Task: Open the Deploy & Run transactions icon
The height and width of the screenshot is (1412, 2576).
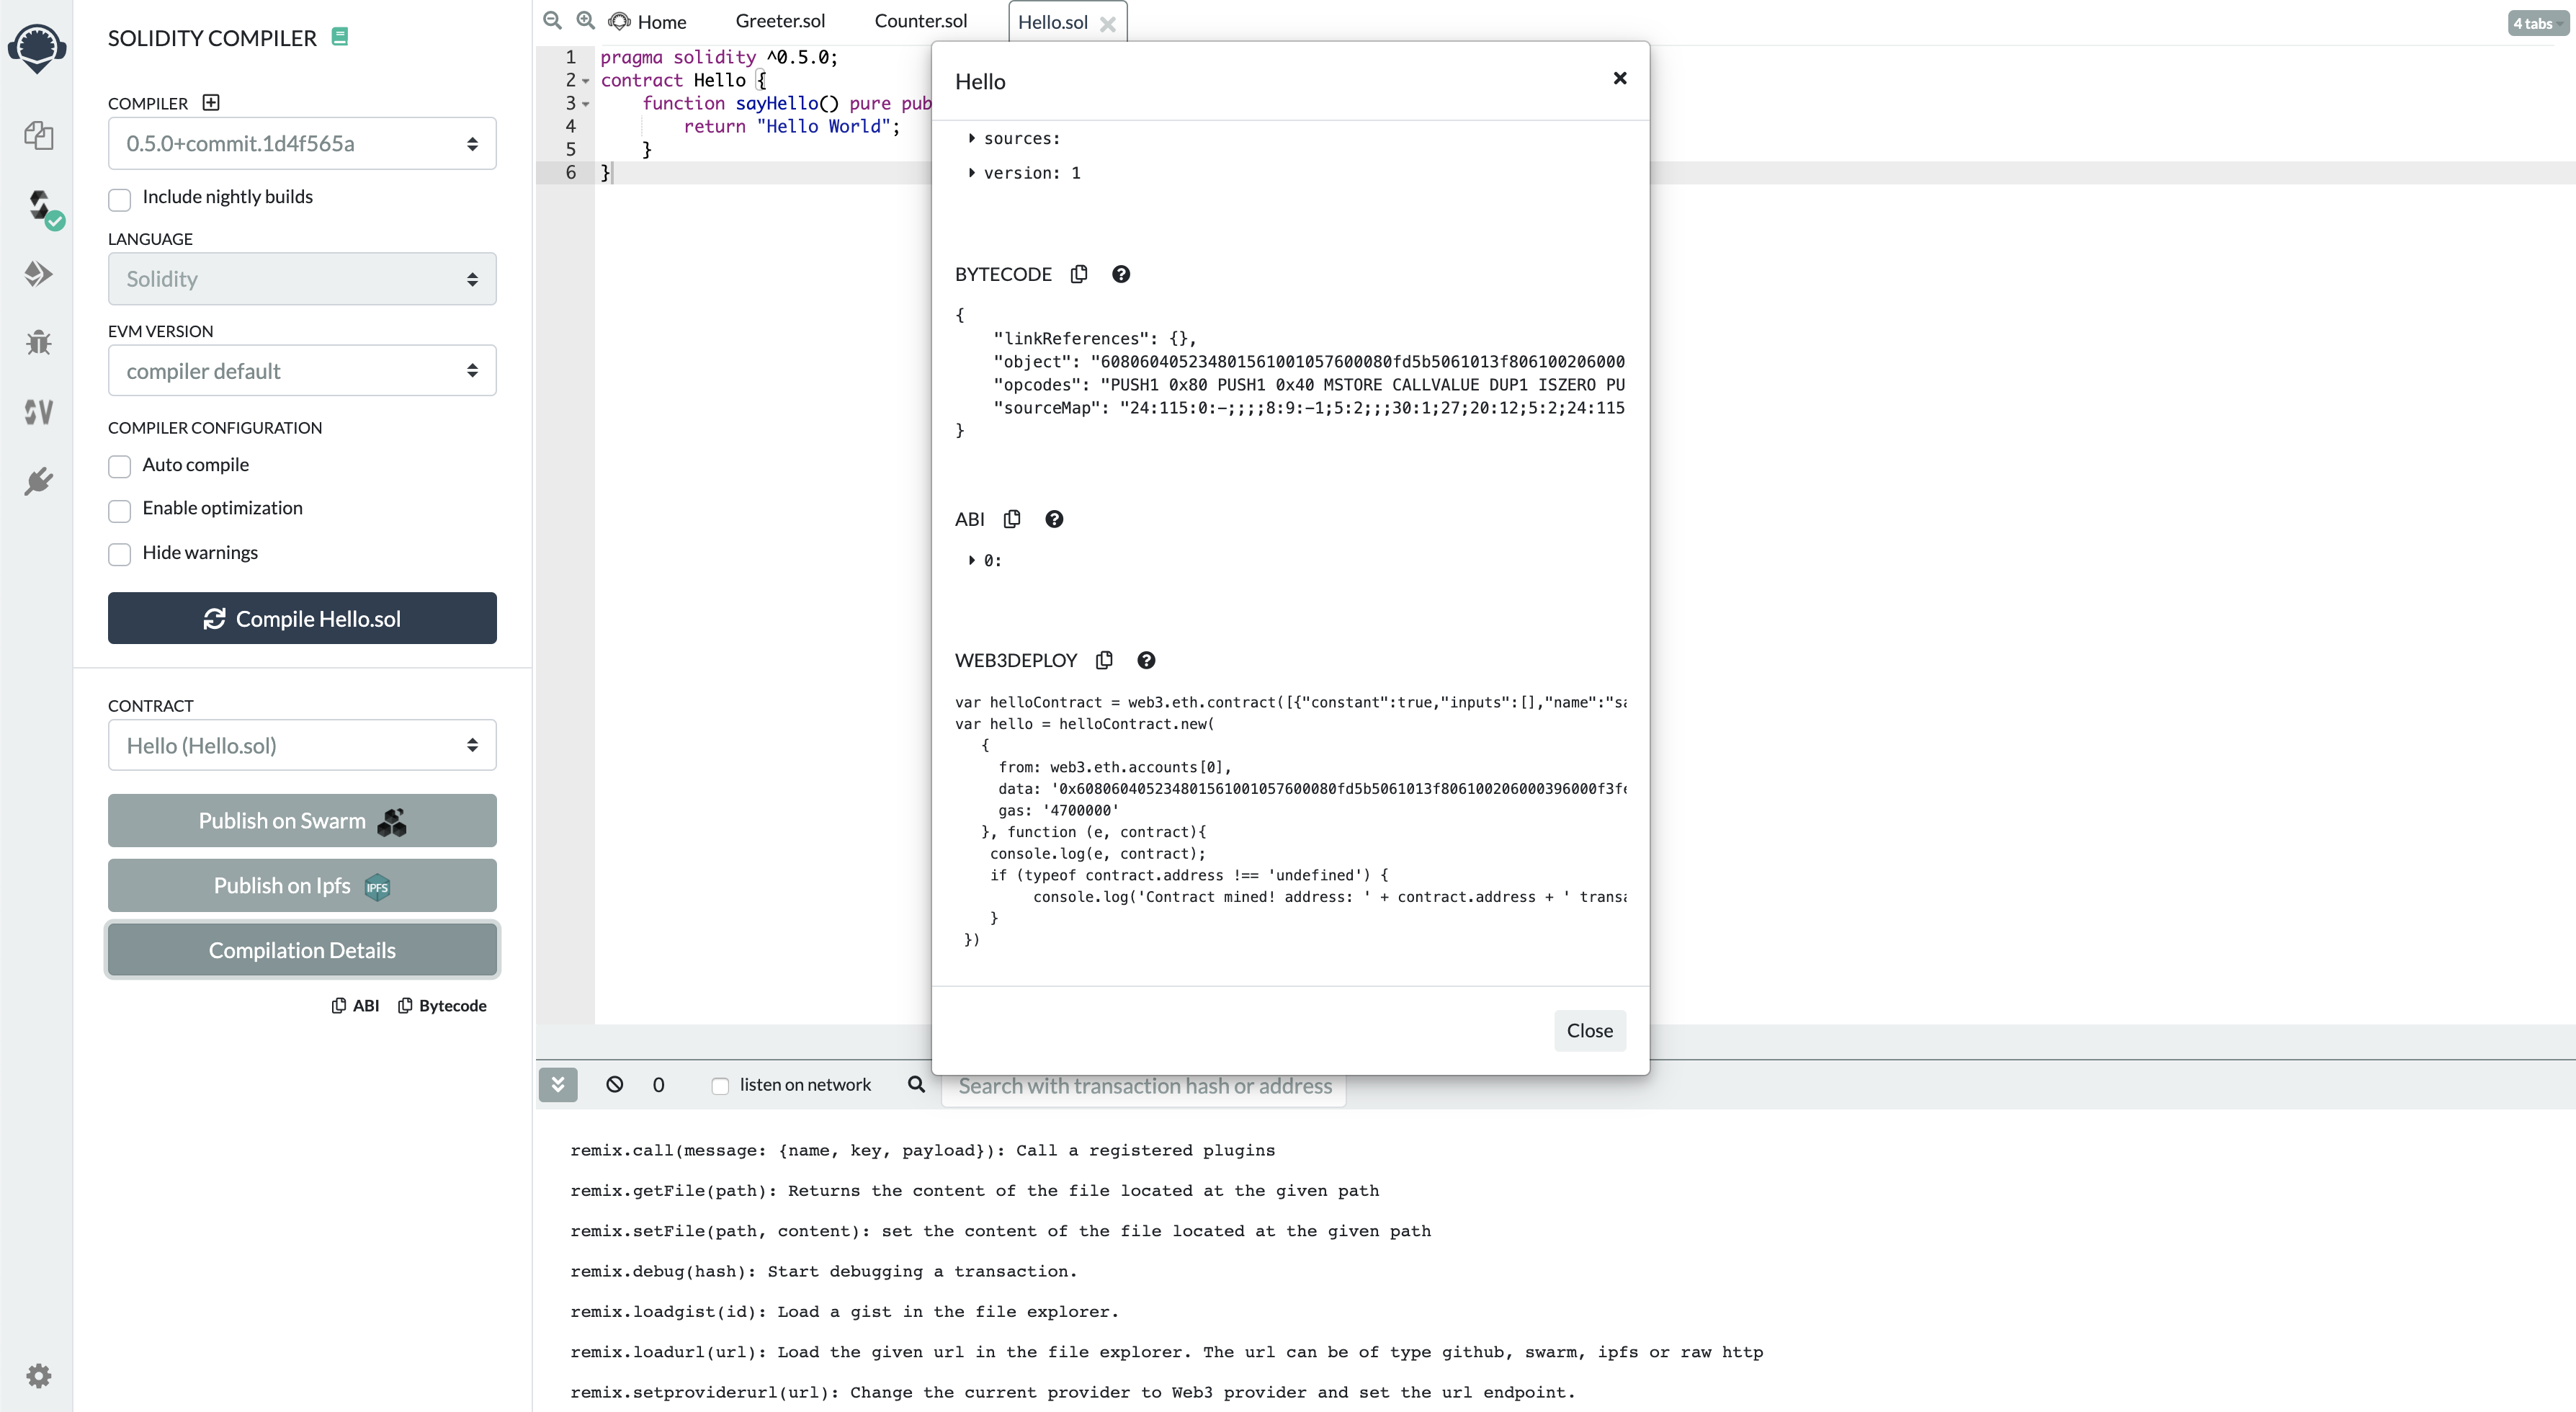Action: click(38, 274)
